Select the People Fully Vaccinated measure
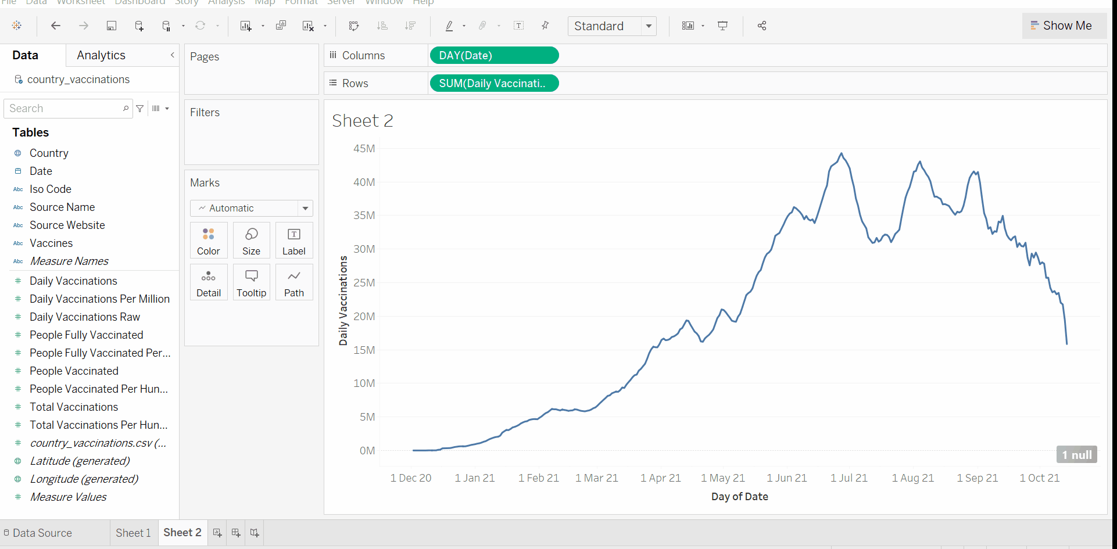1117x549 pixels. pyautogui.click(x=87, y=335)
